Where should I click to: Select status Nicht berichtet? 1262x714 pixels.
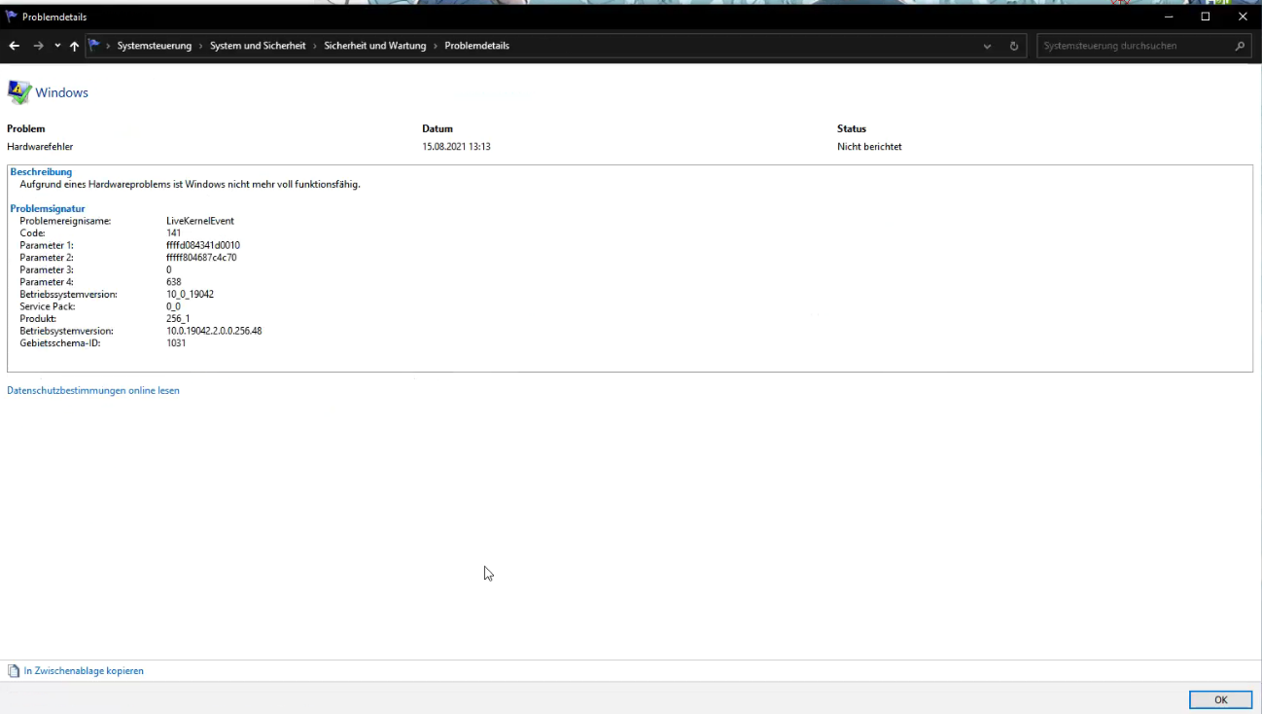tap(869, 147)
